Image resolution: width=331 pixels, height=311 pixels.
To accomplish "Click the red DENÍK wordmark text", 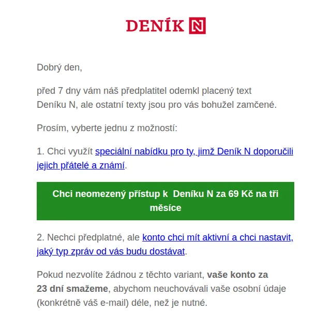I will click(155, 25).
